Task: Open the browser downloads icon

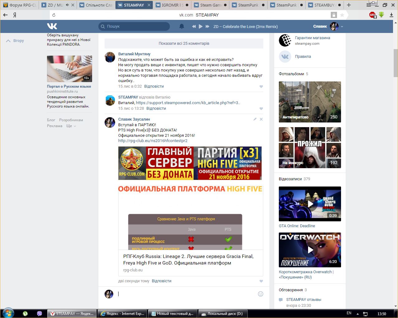Action: (x=391, y=15)
